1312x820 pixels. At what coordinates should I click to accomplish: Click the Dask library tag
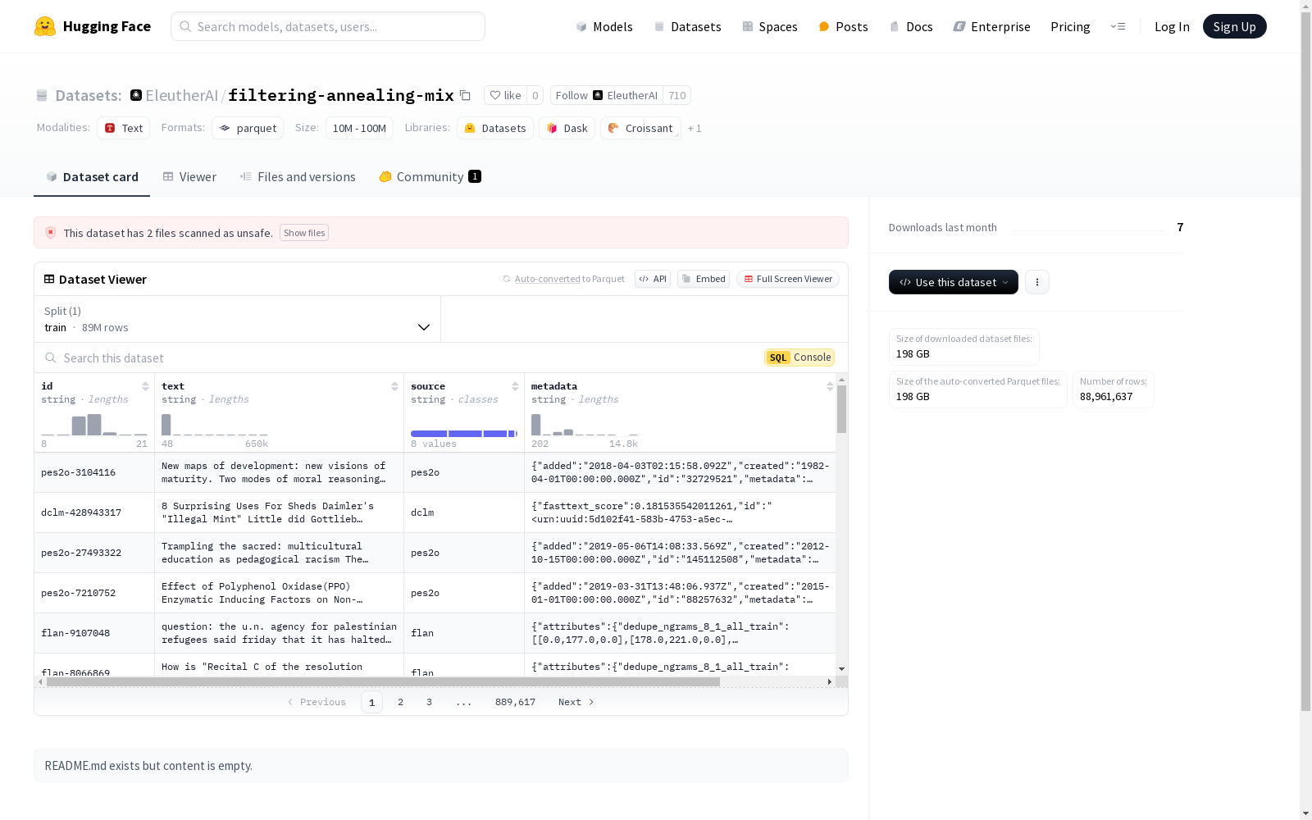click(x=567, y=128)
